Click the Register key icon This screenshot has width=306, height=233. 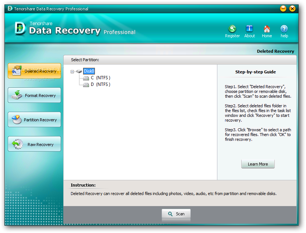pos(232,29)
